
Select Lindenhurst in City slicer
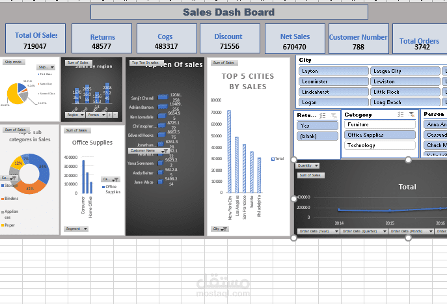tap(334, 92)
